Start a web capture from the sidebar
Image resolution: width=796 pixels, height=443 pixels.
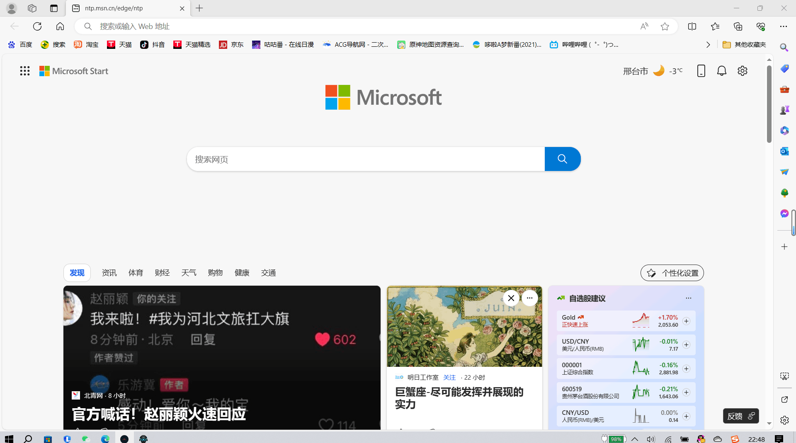[784, 376]
